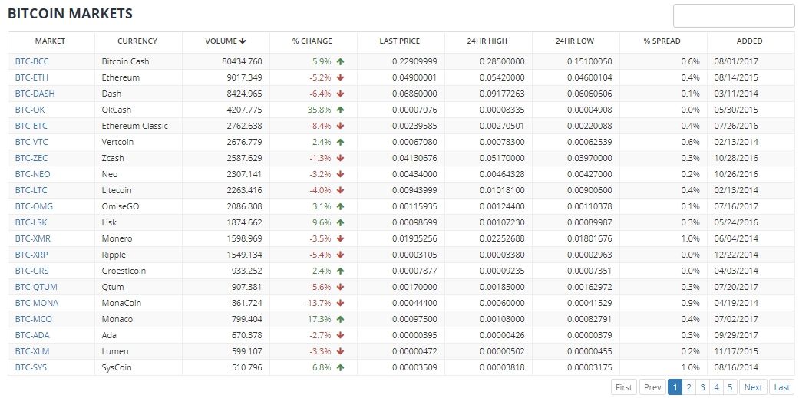
Task: Go to the Next page
Action: pyautogui.click(x=753, y=388)
